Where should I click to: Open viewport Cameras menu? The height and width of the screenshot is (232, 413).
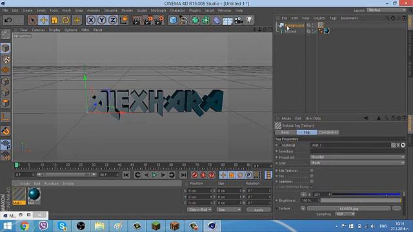click(x=38, y=30)
